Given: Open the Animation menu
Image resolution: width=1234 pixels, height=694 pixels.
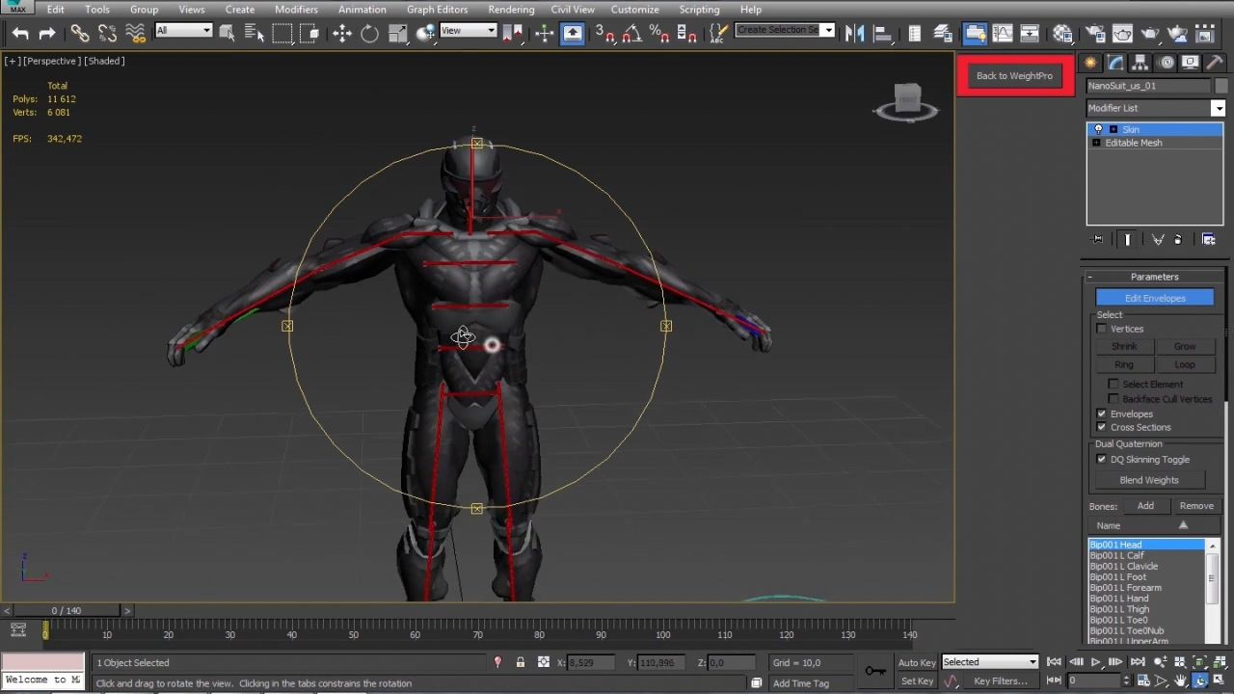Looking at the screenshot, I should (362, 10).
